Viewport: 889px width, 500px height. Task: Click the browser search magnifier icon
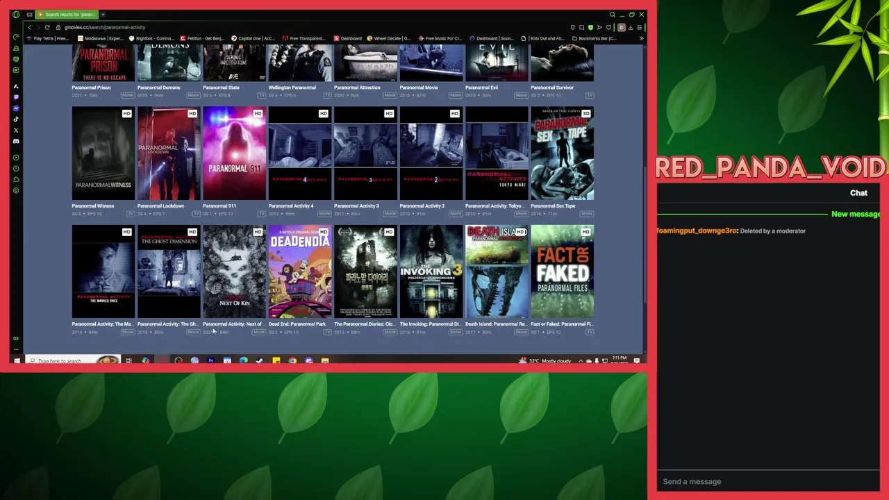click(x=613, y=15)
